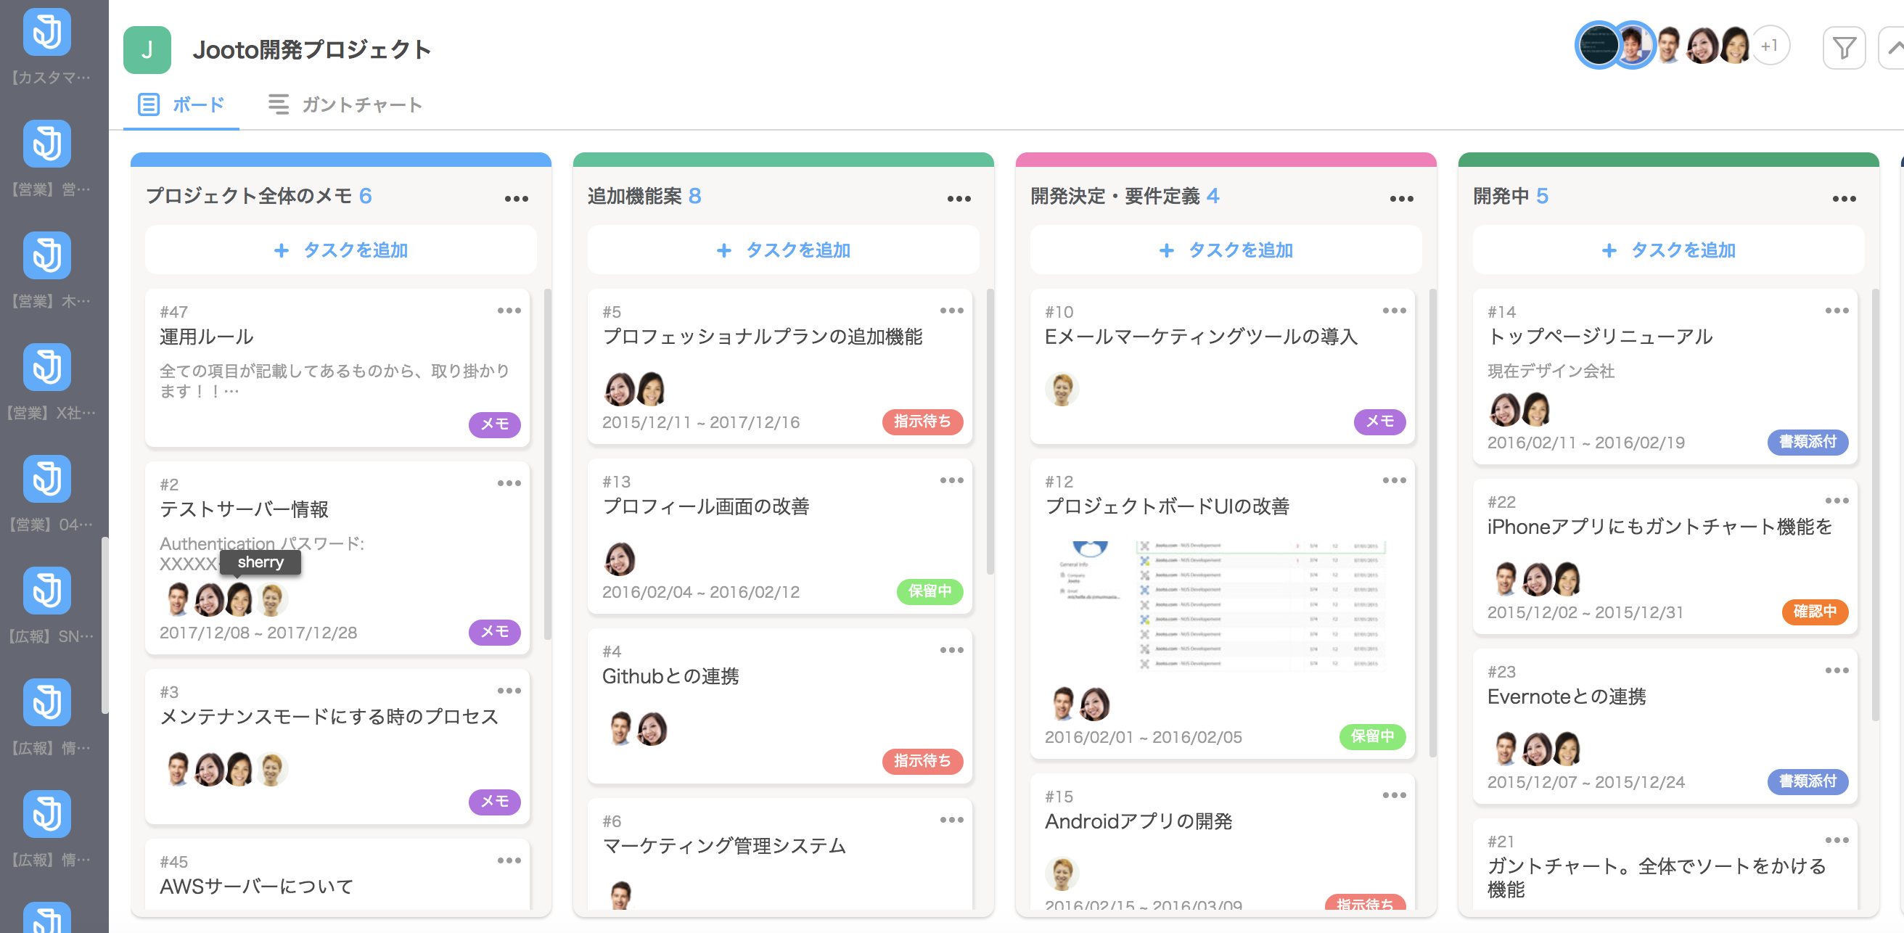
Task: Open the 【広報】SN… project icon in sidebar
Action: coord(46,590)
